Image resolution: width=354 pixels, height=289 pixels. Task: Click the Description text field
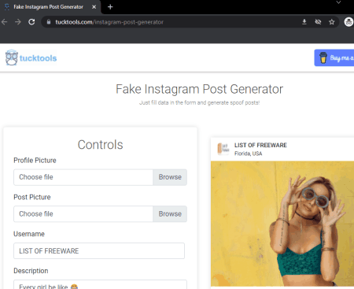pyautogui.click(x=100, y=284)
